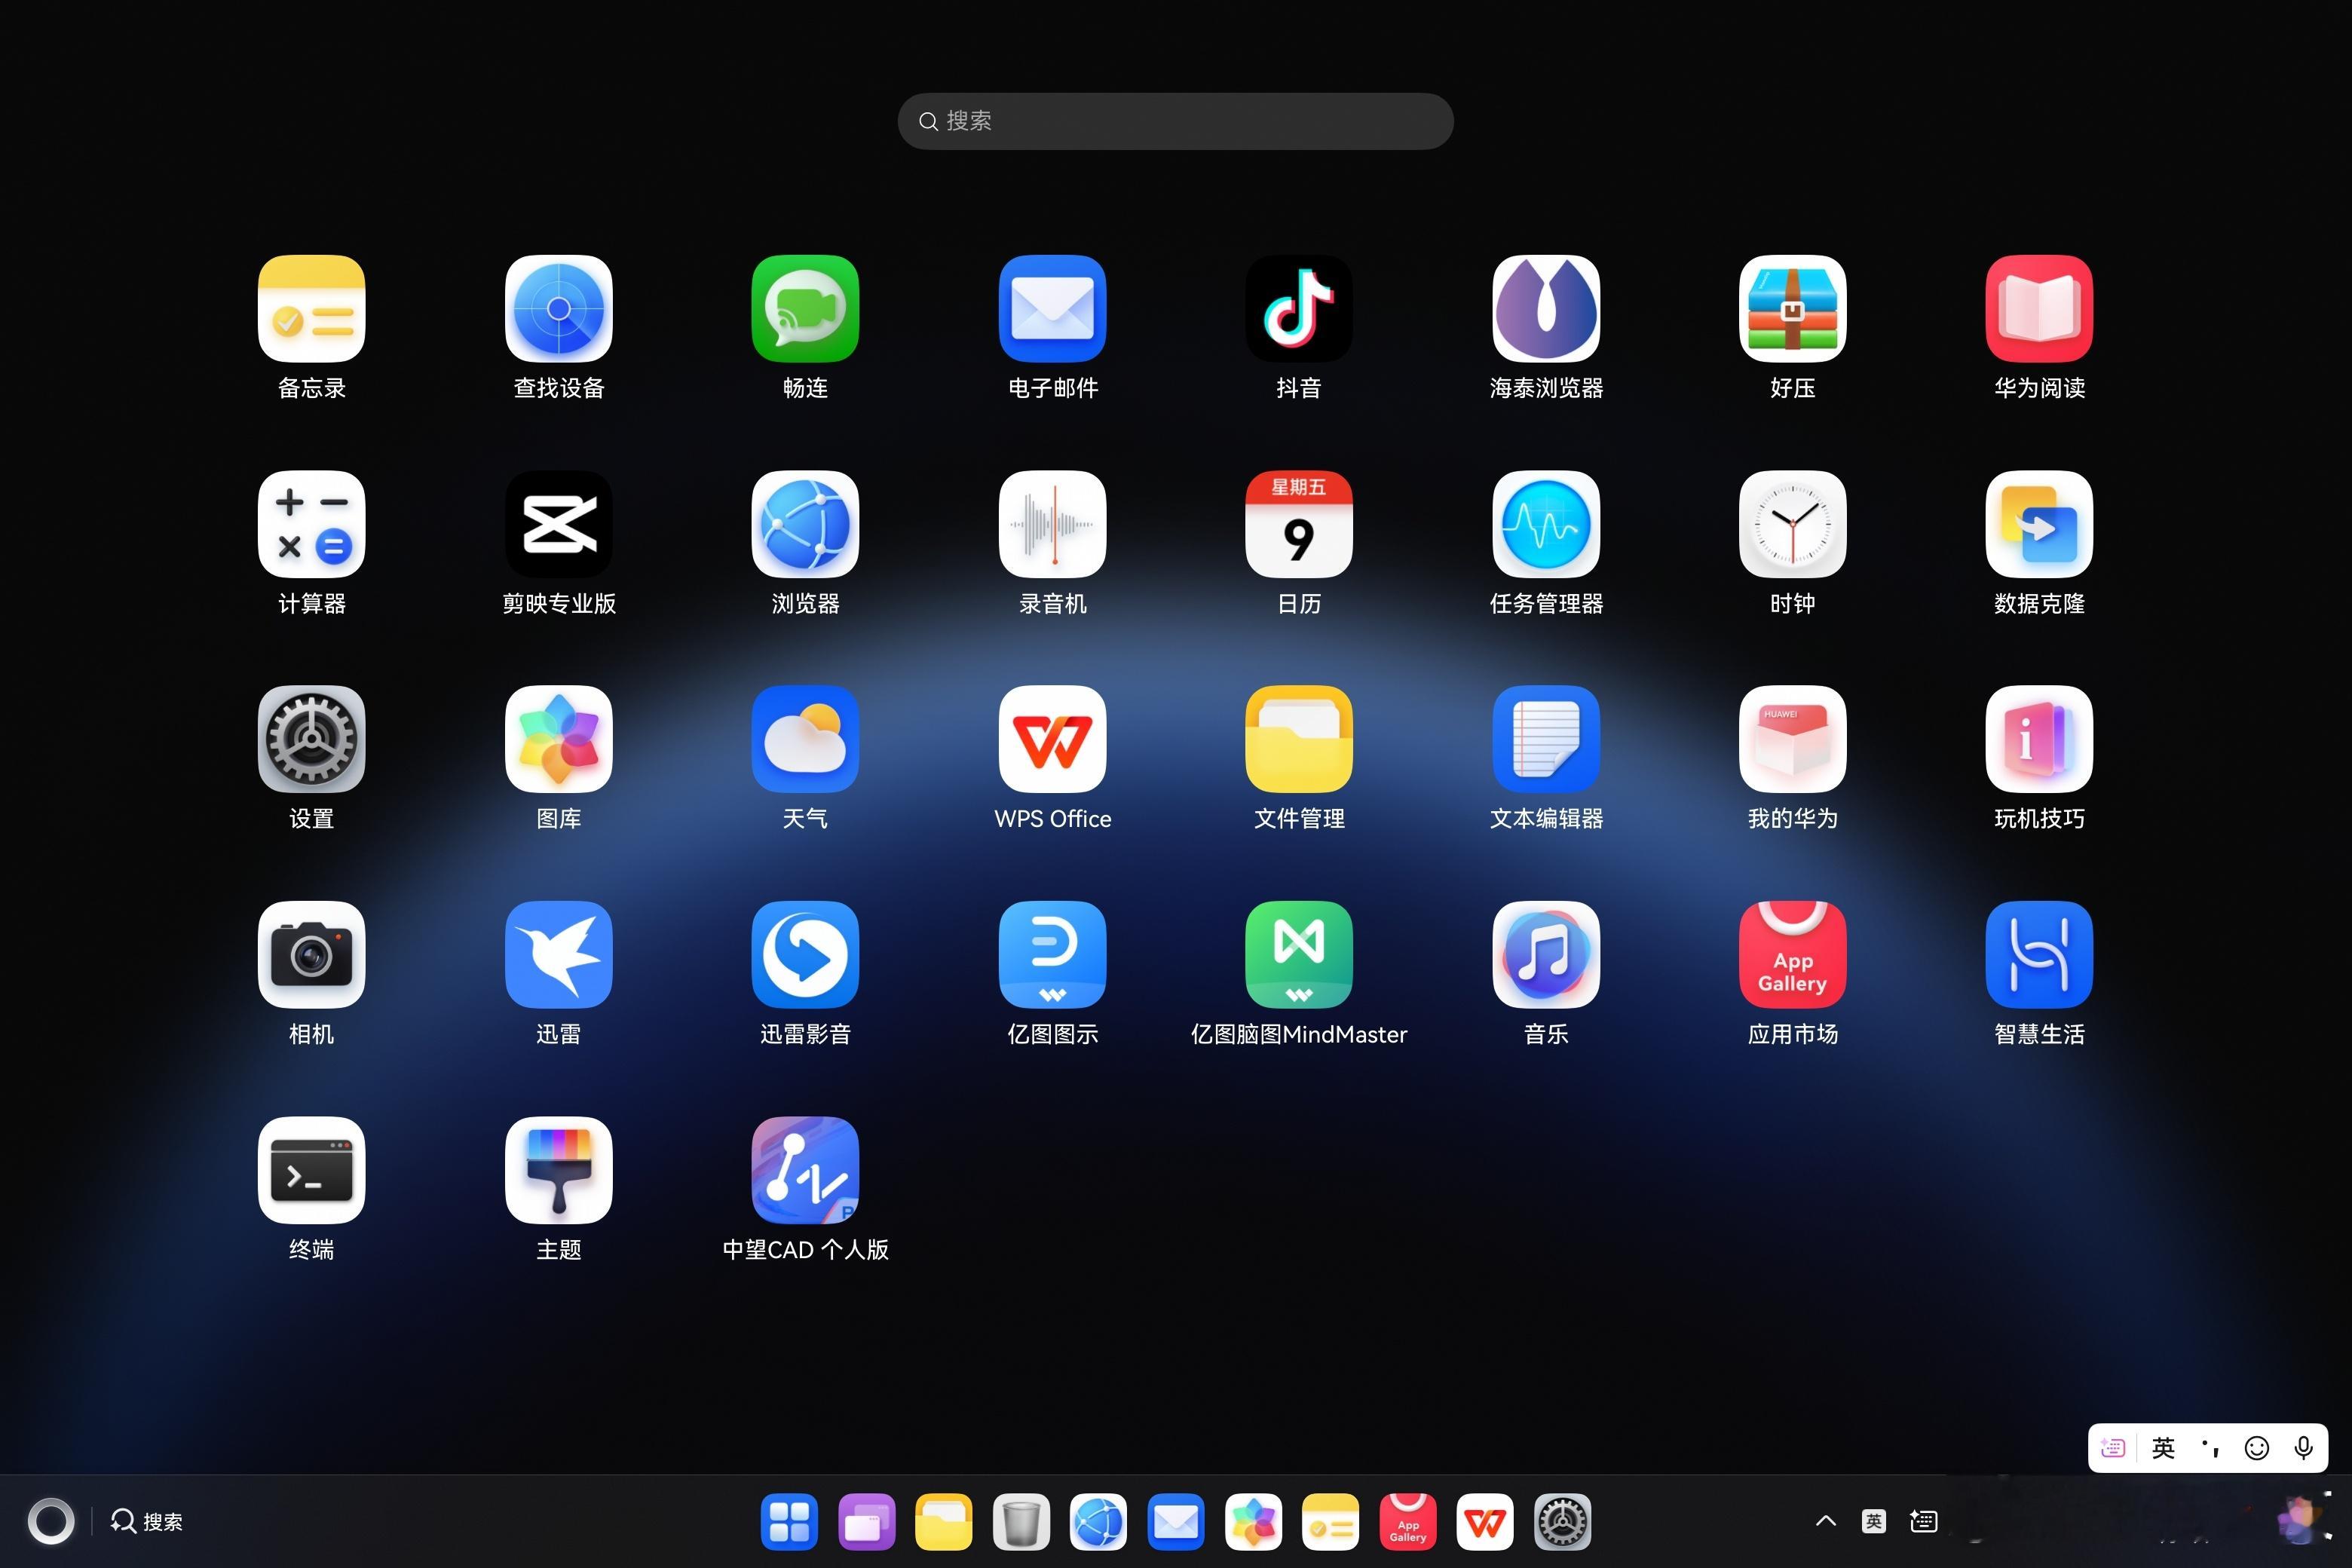The image size is (2352, 1568).
Task: Open the 相机 camera app
Action: coord(311,955)
